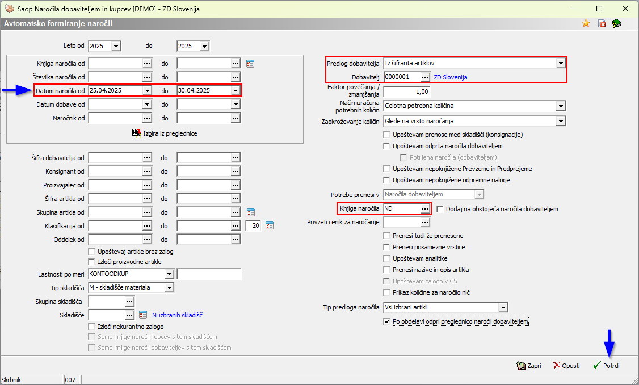
Task: Tick Dodaj na obstoječa naročila dobaviteljem
Action: (440, 209)
